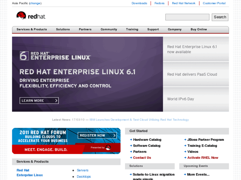Open the Community menu
This screenshot has height=180, width=241.
tap(109, 29)
